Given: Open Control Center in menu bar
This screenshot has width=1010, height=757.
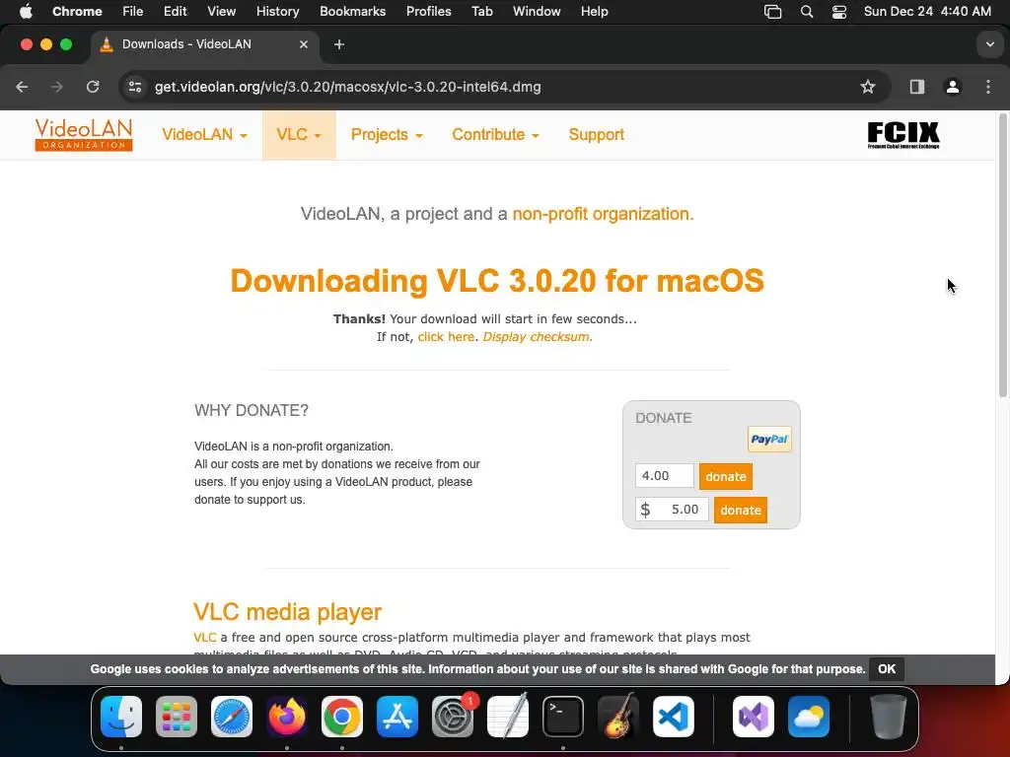Looking at the screenshot, I should pos(839,12).
